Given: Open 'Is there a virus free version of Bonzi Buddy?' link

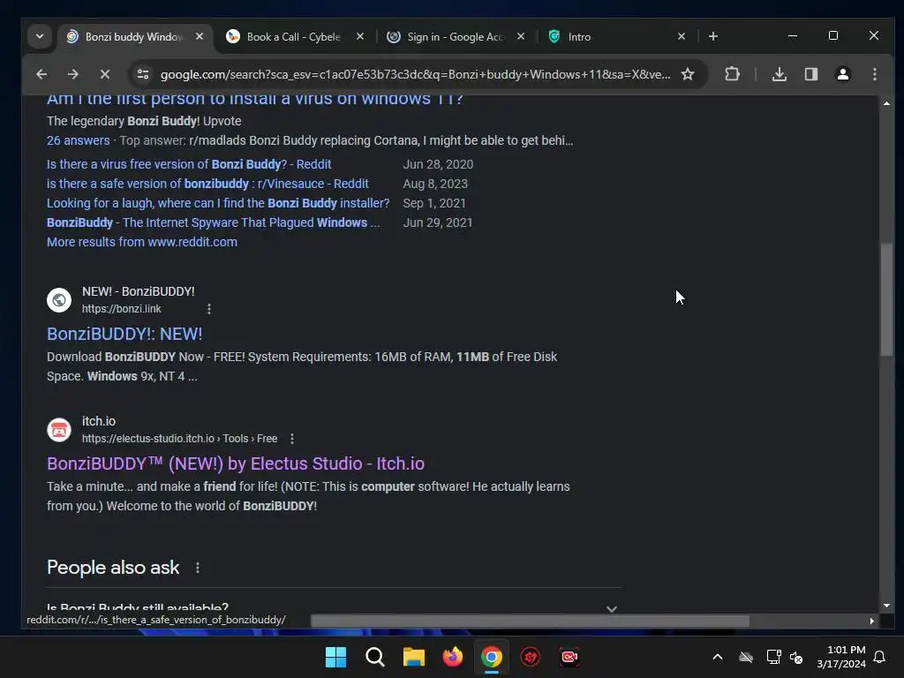Looking at the screenshot, I should pyautogui.click(x=189, y=164).
